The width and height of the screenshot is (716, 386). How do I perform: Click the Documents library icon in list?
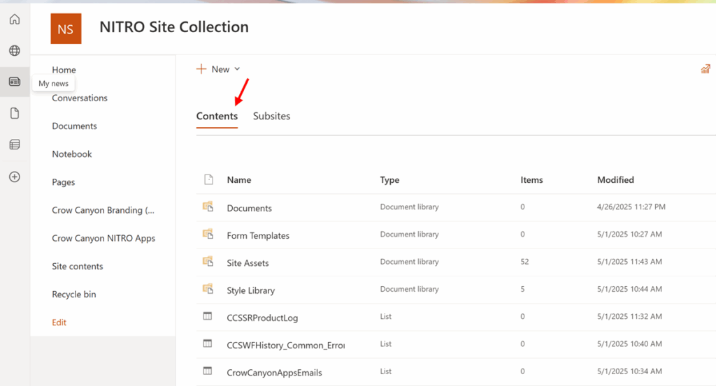tap(208, 207)
